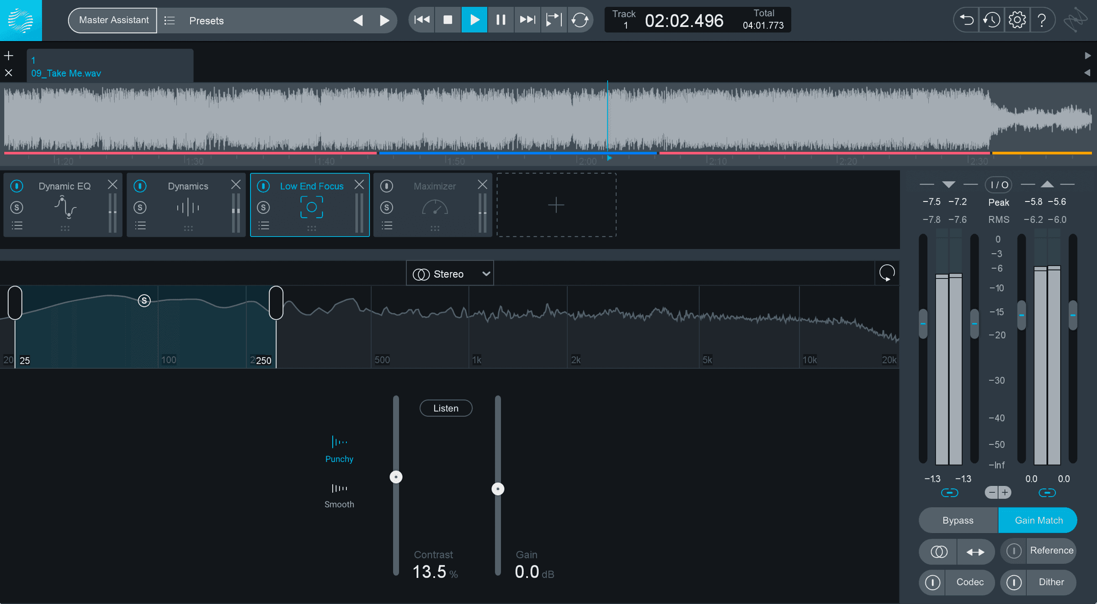Click the Listen button

click(446, 408)
